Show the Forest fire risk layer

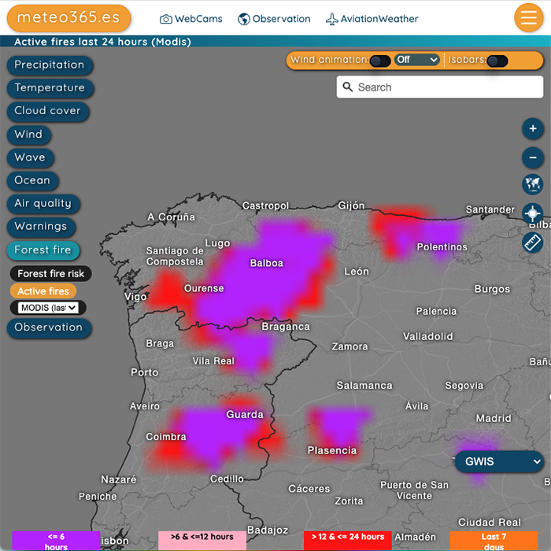(51, 274)
